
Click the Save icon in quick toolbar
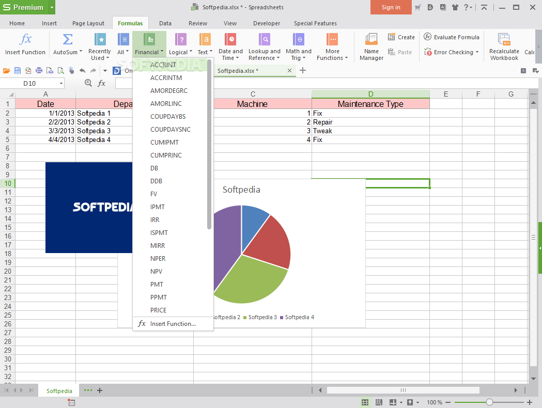17,71
